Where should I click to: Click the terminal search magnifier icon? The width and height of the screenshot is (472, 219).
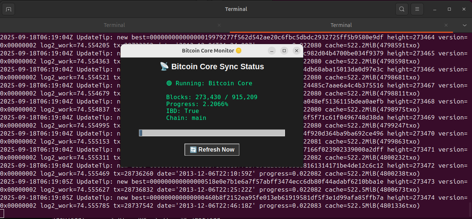[x=402, y=9]
